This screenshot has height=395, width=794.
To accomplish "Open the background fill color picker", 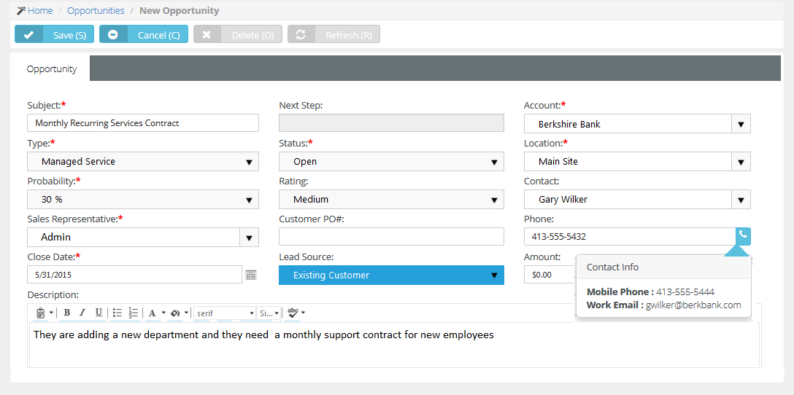I will pos(176,313).
